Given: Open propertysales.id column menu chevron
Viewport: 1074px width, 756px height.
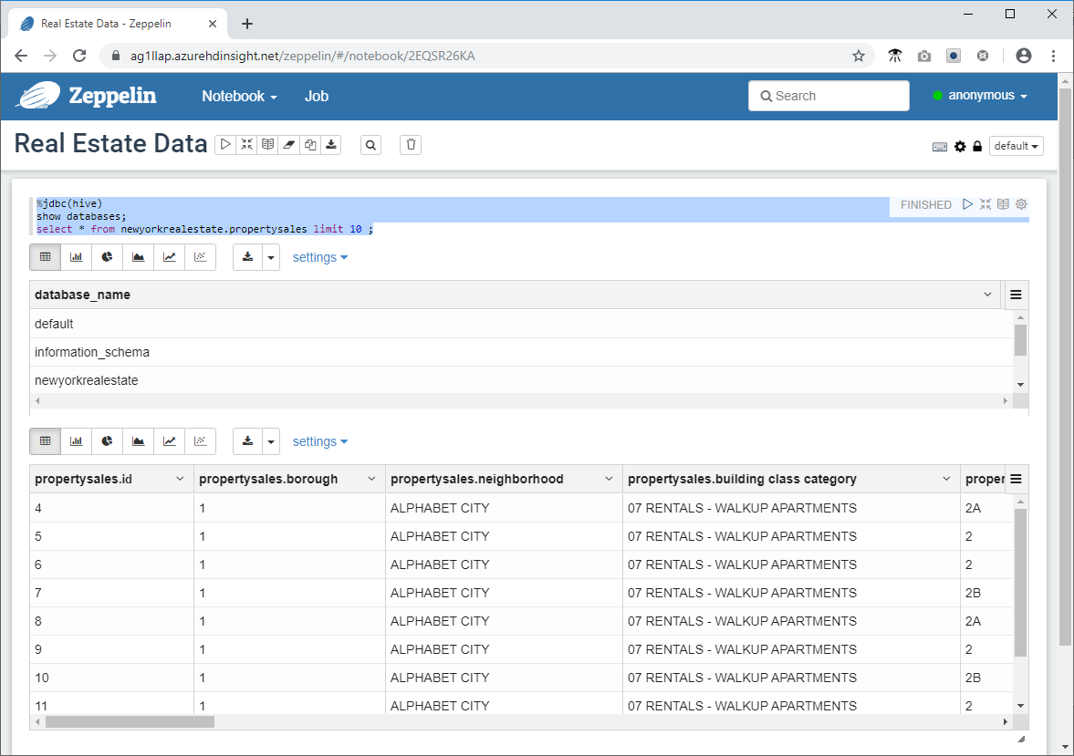Looking at the screenshot, I should pyautogui.click(x=180, y=479).
